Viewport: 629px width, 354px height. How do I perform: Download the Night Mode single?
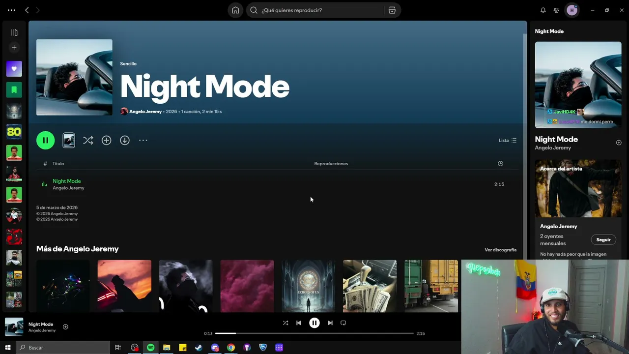[125, 140]
